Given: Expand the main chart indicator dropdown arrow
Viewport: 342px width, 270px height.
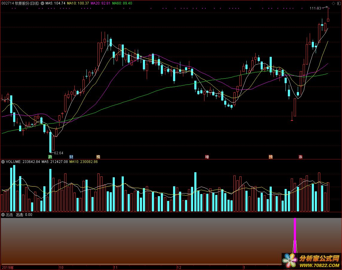Looking at the screenshot, I should (42, 3).
